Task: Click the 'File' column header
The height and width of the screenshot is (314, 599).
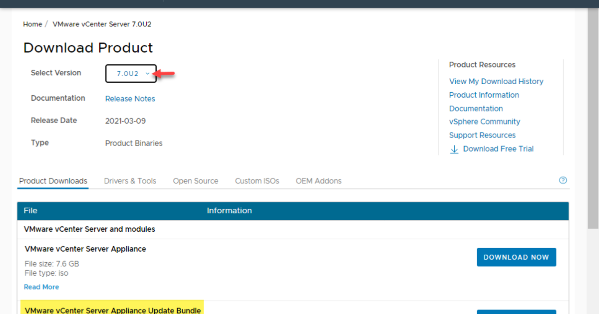Action: coord(30,211)
